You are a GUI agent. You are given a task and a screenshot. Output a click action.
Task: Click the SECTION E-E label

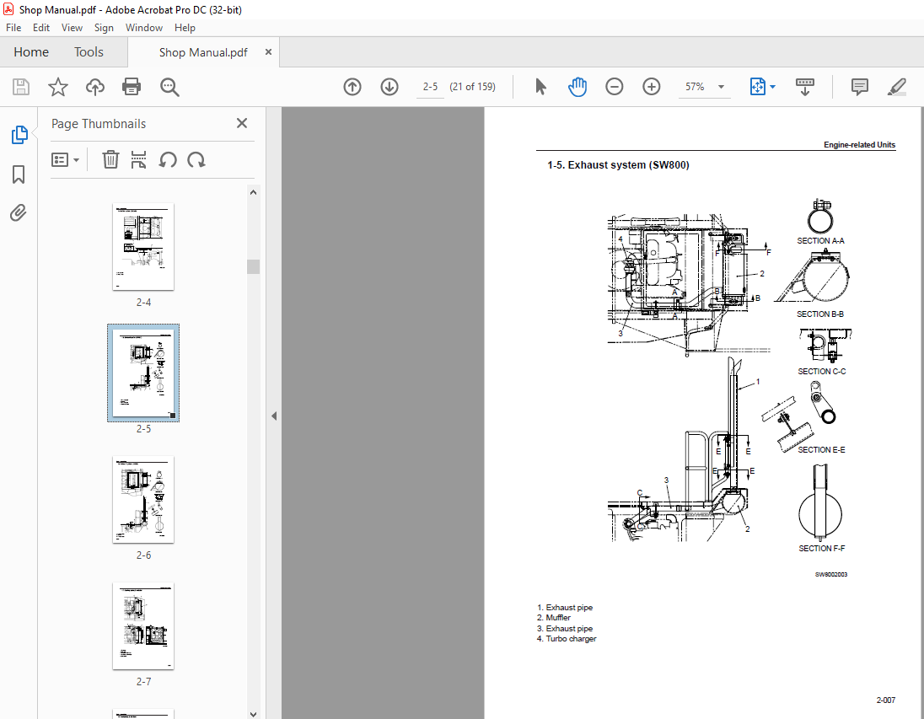(x=821, y=449)
